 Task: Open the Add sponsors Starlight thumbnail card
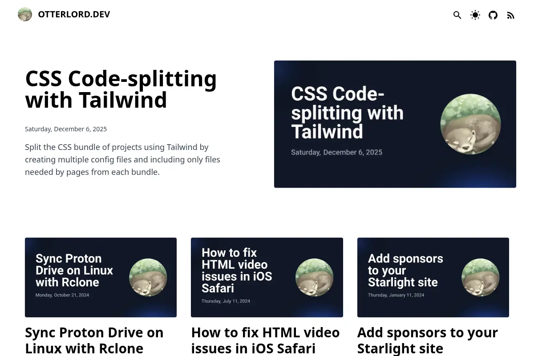click(x=433, y=277)
